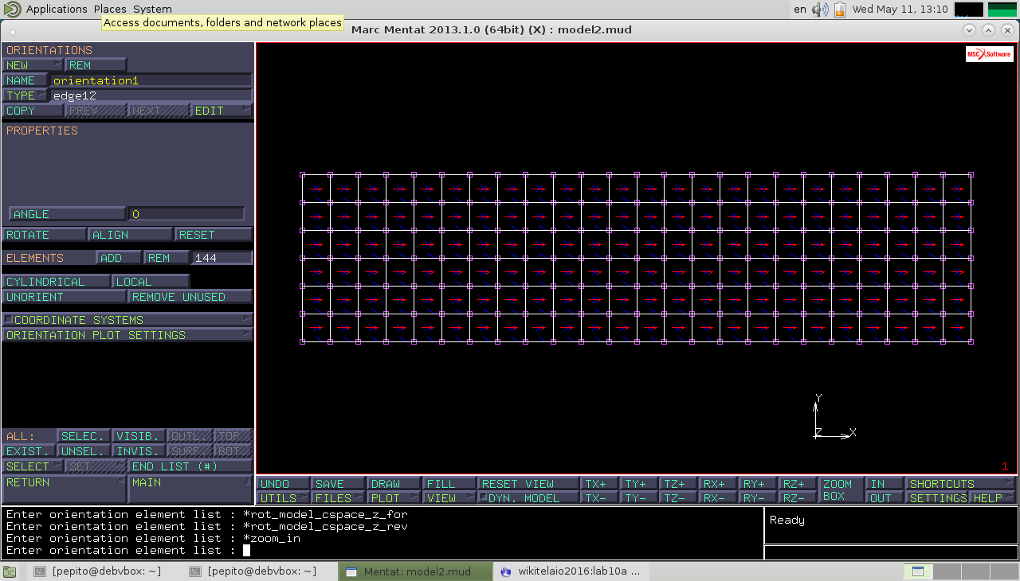
Task: Click the XYZ coordinate axes triad in viewport
Action: (x=831, y=419)
